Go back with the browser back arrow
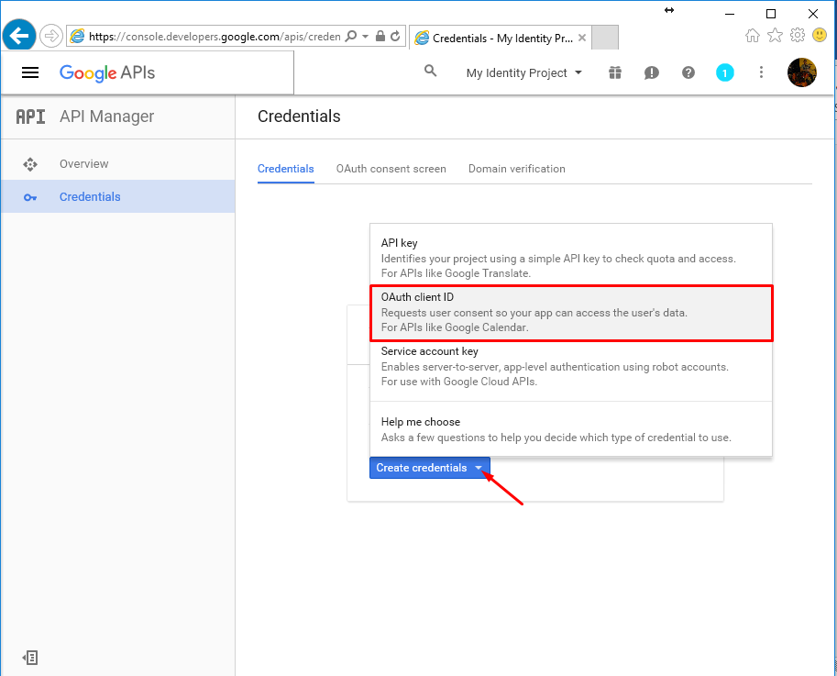 click(x=19, y=37)
